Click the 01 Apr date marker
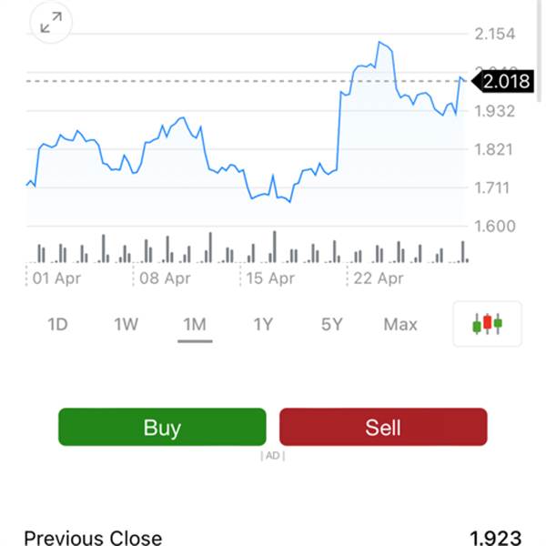This screenshot has height=546, width=546. [56, 278]
